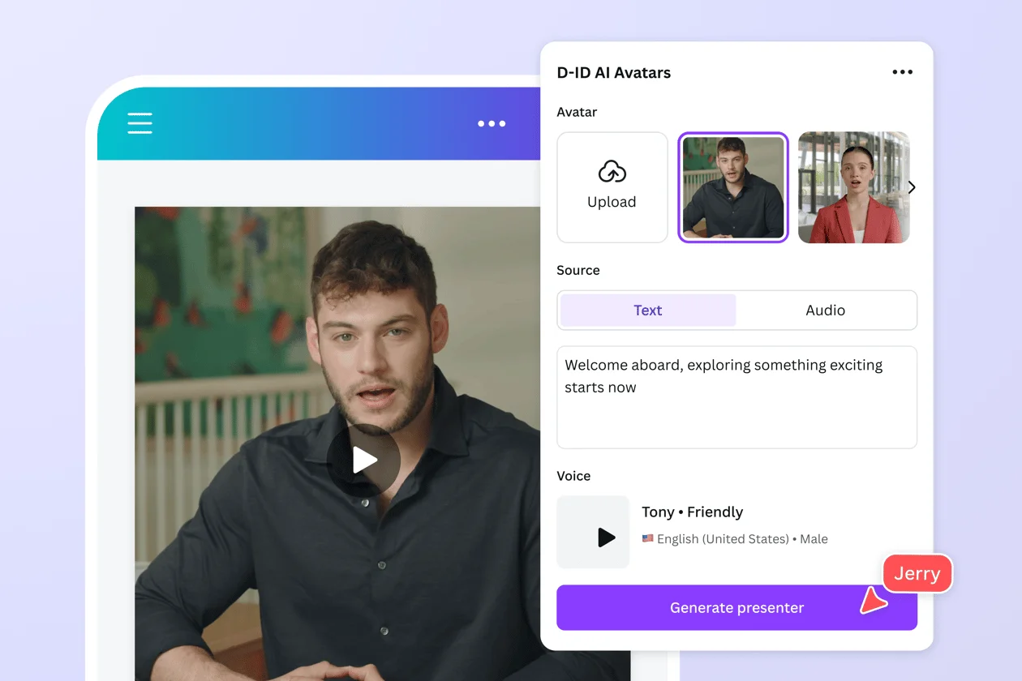Open the hamburger menu on the blue toolbar
The height and width of the screenshot is (681, 1022).
140,123
